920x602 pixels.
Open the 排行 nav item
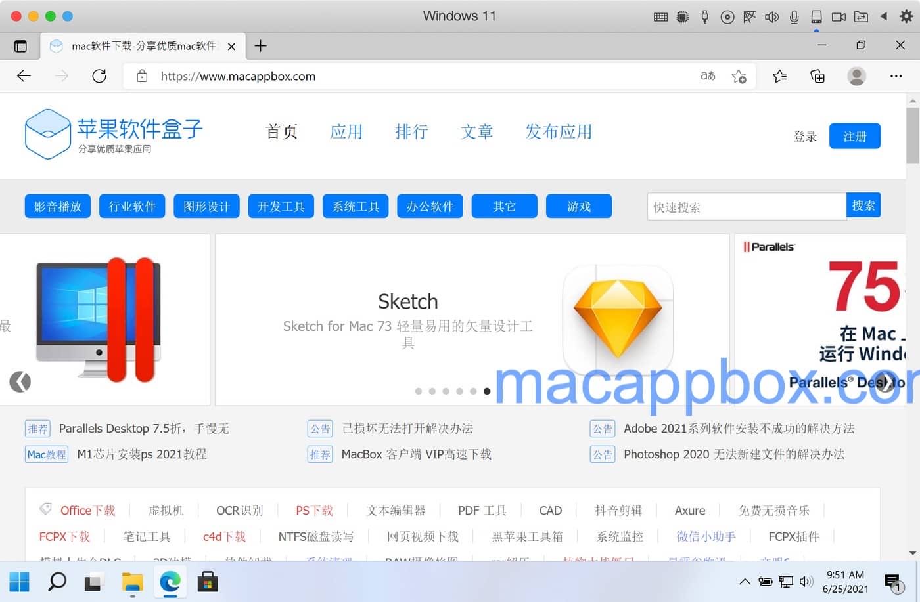411,132
